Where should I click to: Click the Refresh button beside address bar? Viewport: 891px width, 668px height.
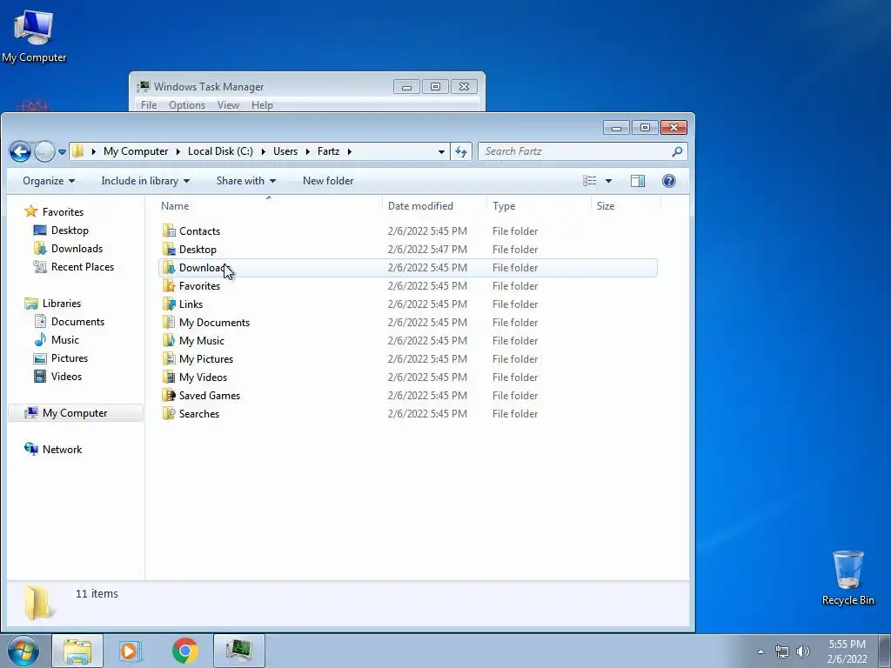[x=461, y=151]
